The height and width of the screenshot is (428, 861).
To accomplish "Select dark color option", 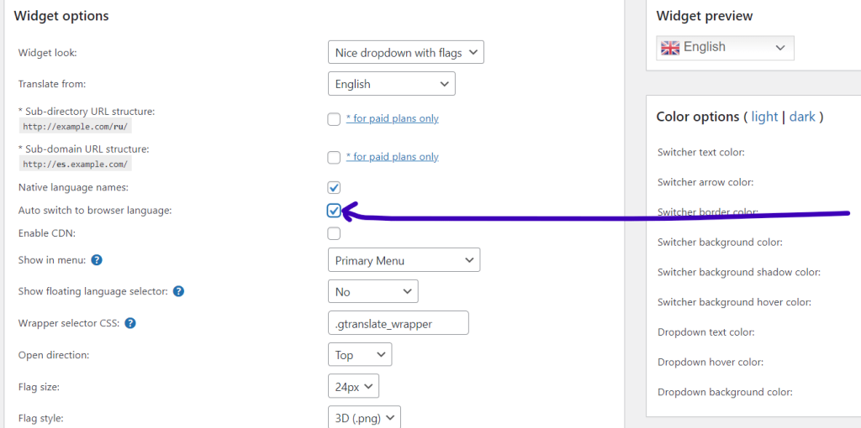I will [802, 117].
